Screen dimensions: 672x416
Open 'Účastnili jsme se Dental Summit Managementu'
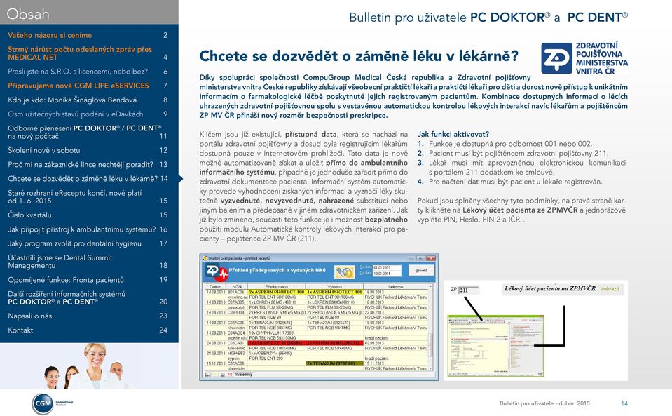88,262
